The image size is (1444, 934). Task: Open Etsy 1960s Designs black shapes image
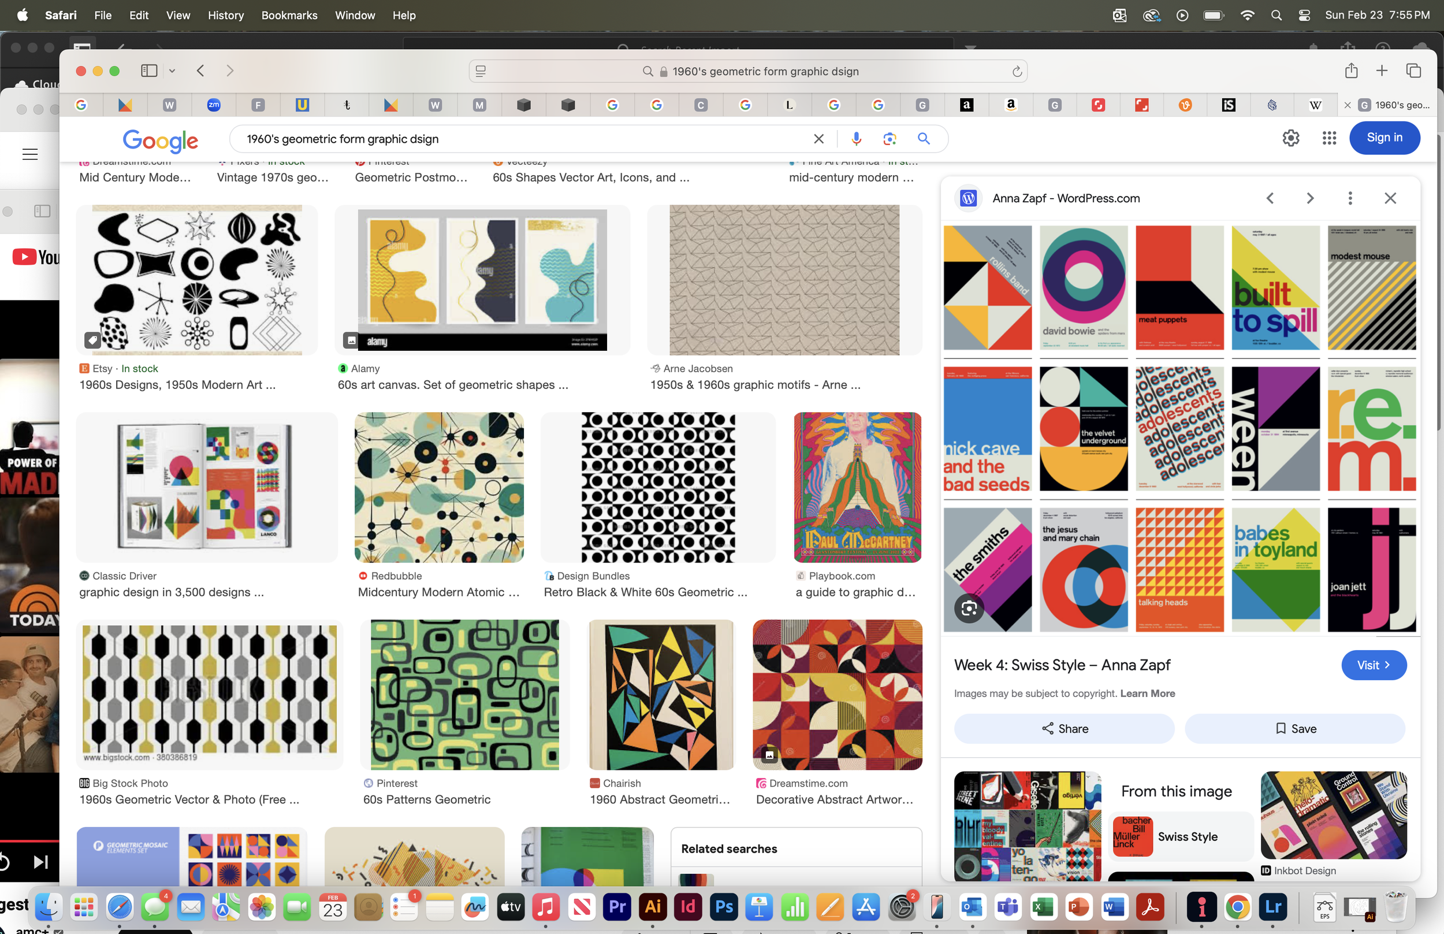click(197, 280)
